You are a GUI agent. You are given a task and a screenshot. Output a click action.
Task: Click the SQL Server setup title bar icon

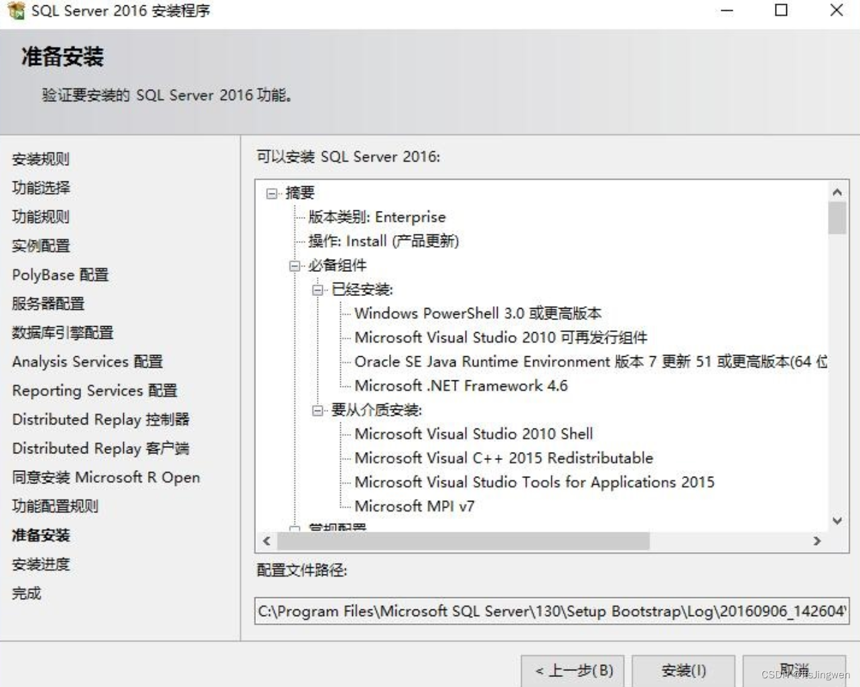pos(16,11)
